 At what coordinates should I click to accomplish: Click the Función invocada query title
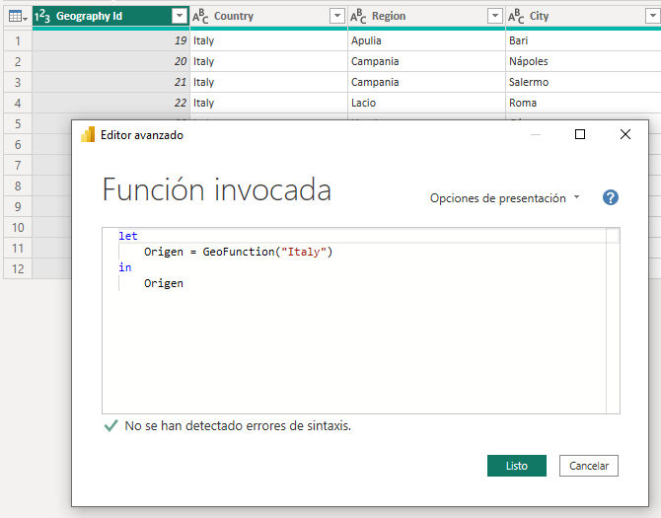217,189
